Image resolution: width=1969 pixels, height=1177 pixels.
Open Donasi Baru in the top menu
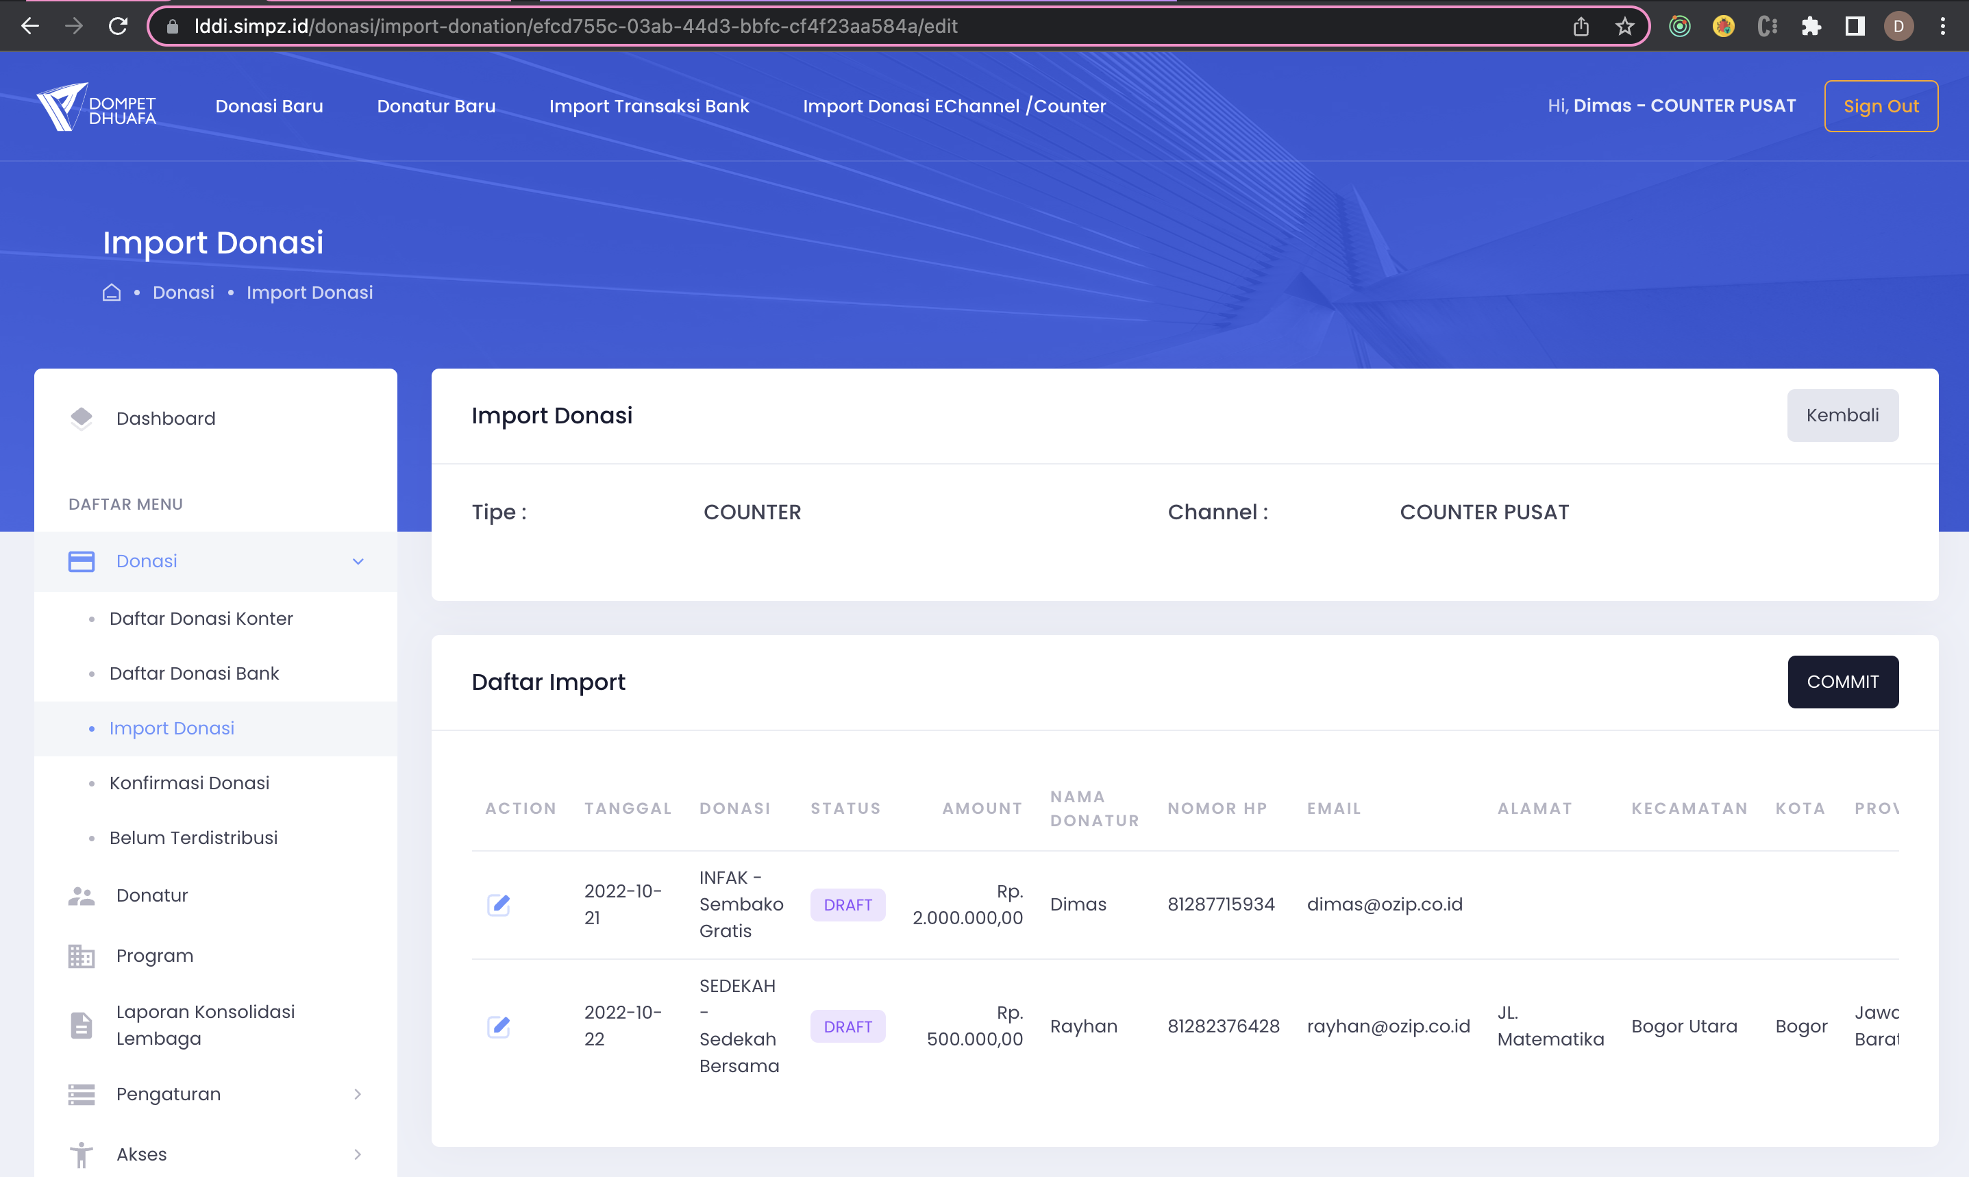point(269,106)
